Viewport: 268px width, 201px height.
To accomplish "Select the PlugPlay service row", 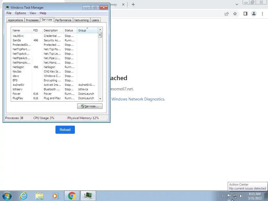I will (54, 98).
